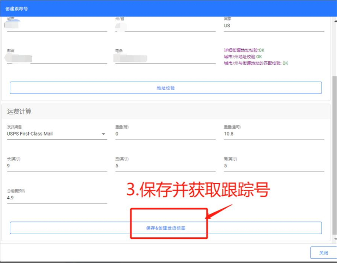The height and width of the screenshot is (263, 337).
Task: Click the 城市/州地址校验:OK status text
Action: tap(243, 57)
